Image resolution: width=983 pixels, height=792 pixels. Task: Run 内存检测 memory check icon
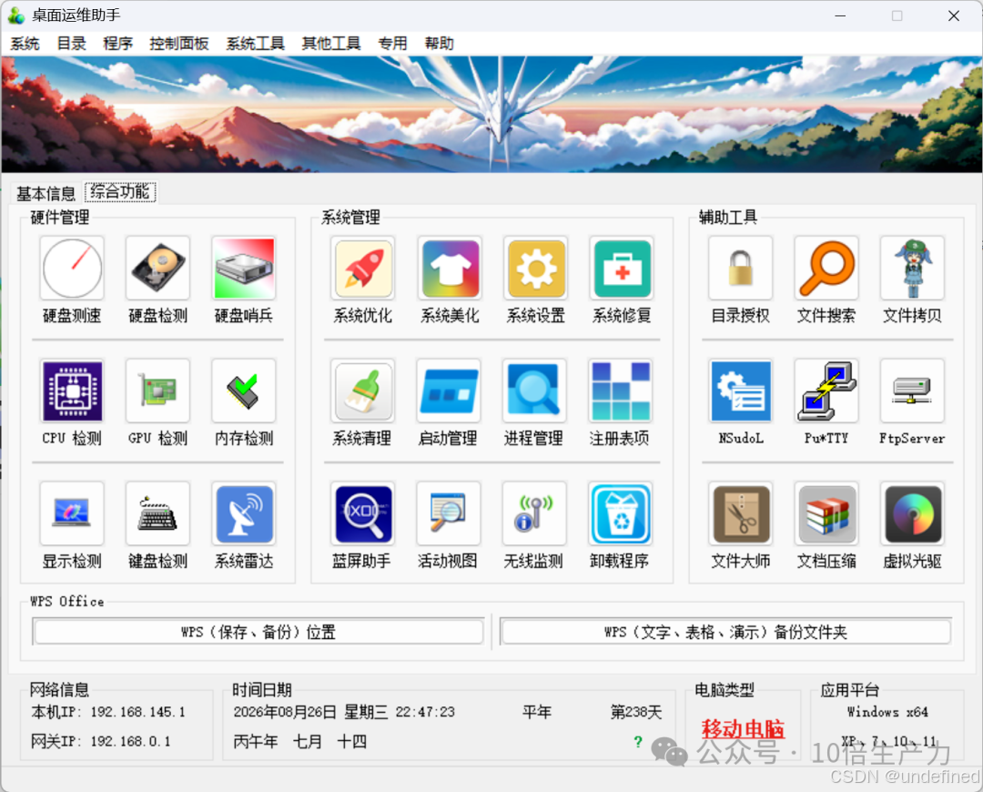pyautogui.click(x=244, y=391)
